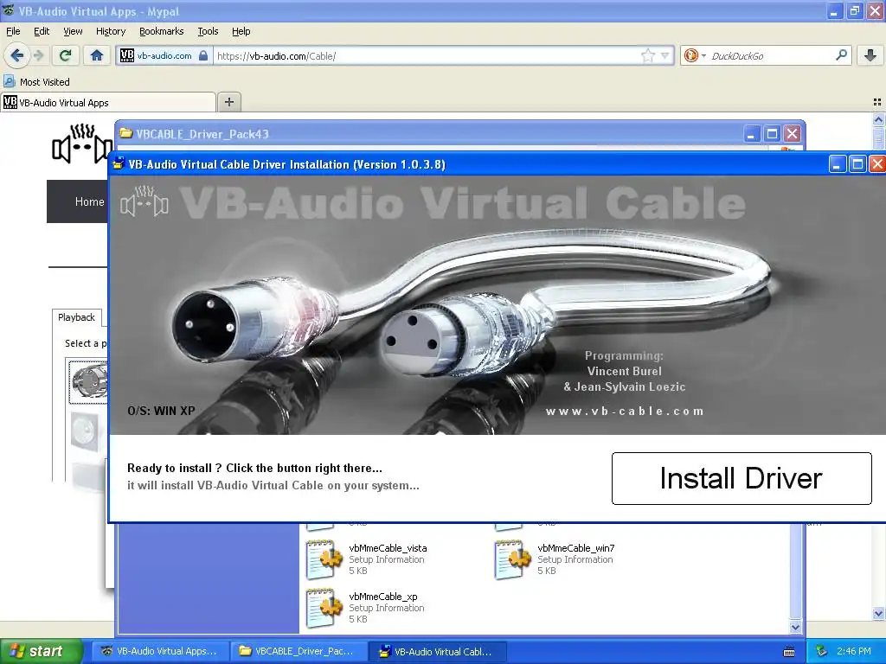This screenshot has width=886, height=664.
Task: Click the VBCABLE_Driver_Pack43 folder title icon
Action: pyautogui.click(x=126, y=134)
